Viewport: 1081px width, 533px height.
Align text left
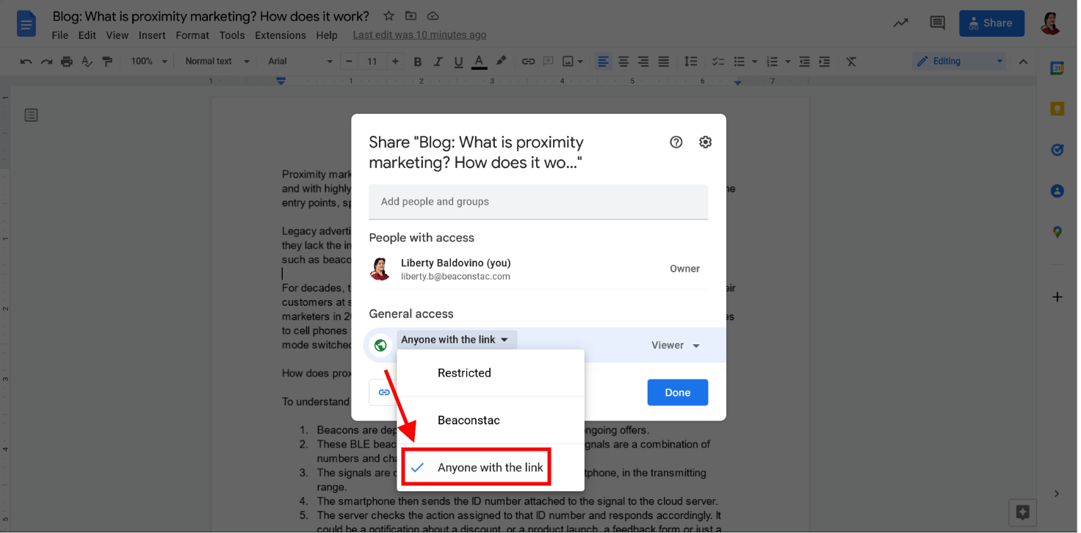(603, 62)
